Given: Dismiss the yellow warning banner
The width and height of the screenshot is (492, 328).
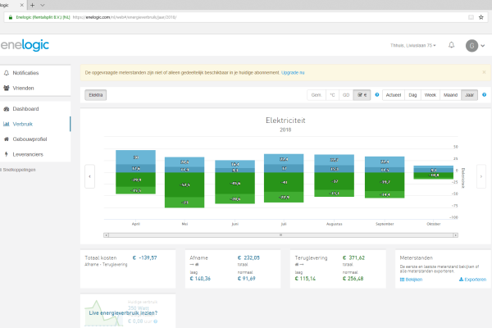Looking at the screenshot, I should 484,72.
